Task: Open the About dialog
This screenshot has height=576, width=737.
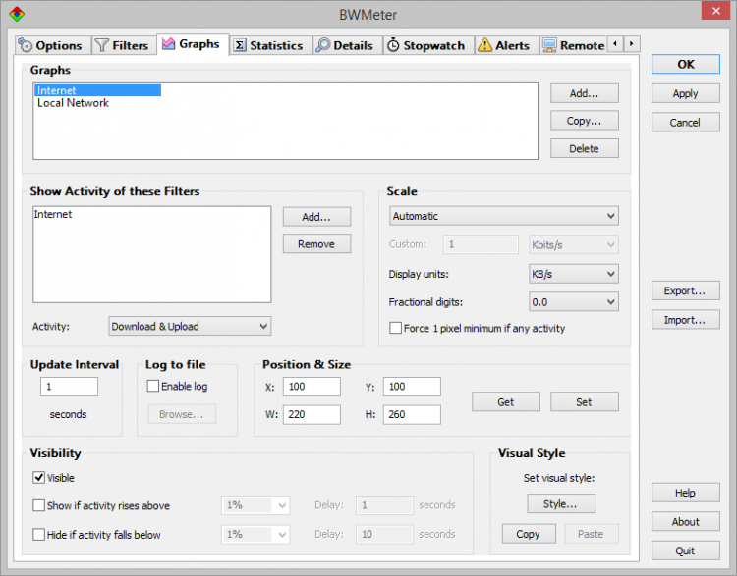Action: 685,521
